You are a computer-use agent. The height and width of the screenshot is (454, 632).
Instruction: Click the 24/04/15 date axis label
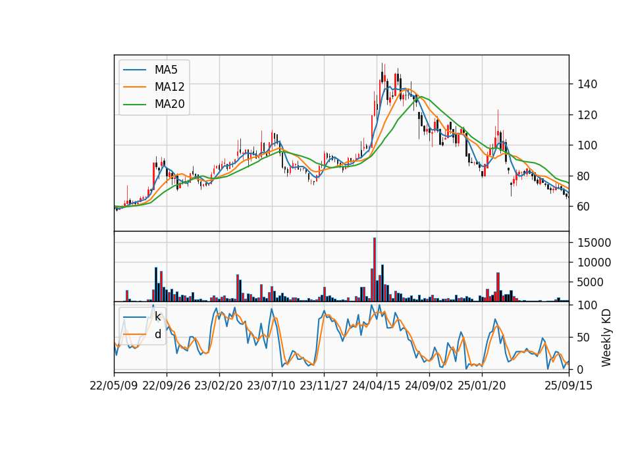pos(377,386)
